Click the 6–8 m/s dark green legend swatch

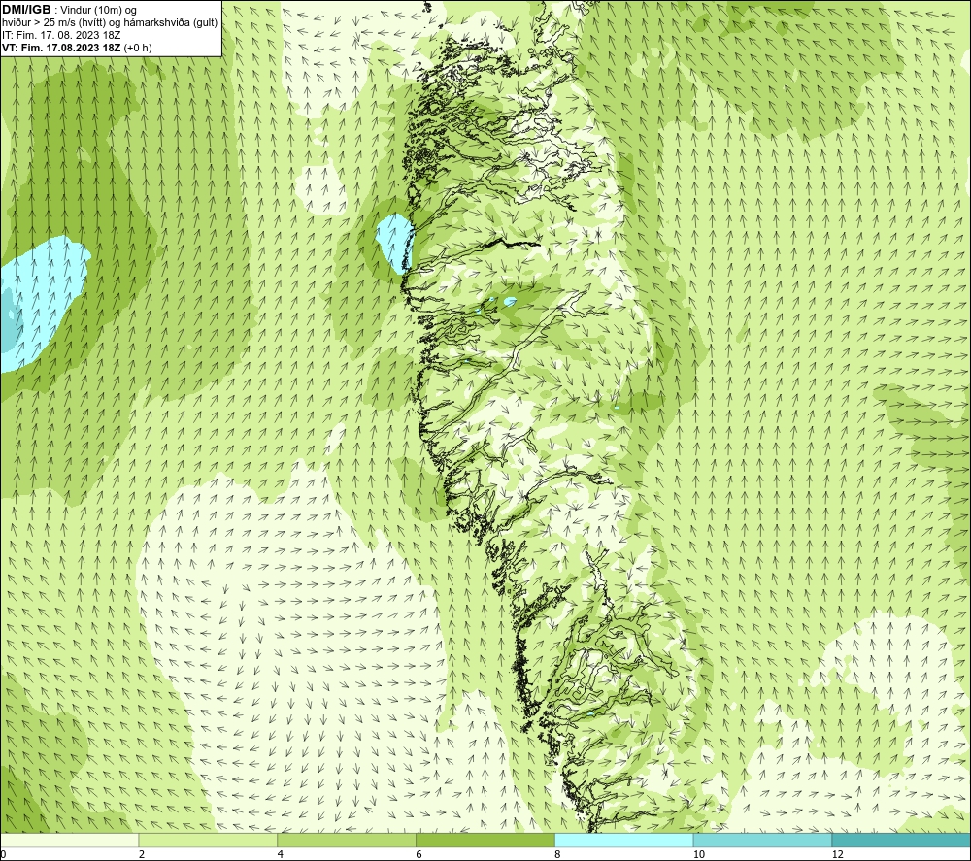[x=485, y=840]
